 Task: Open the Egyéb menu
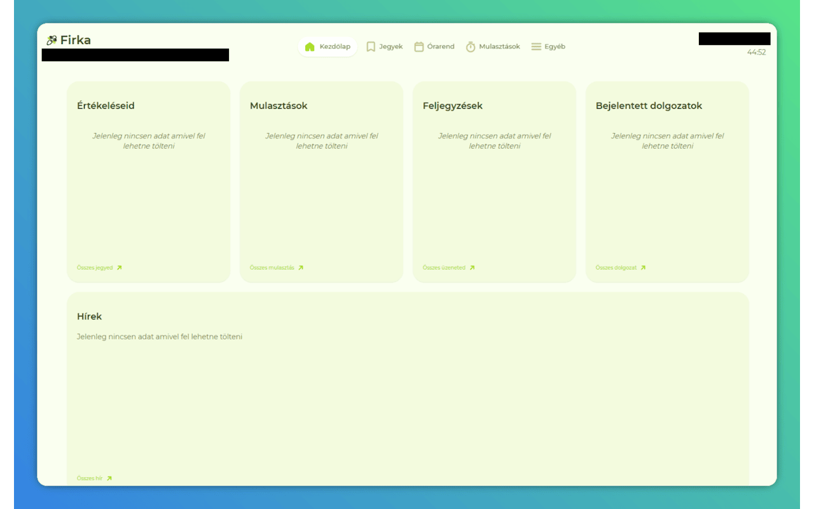pos(548,46)
